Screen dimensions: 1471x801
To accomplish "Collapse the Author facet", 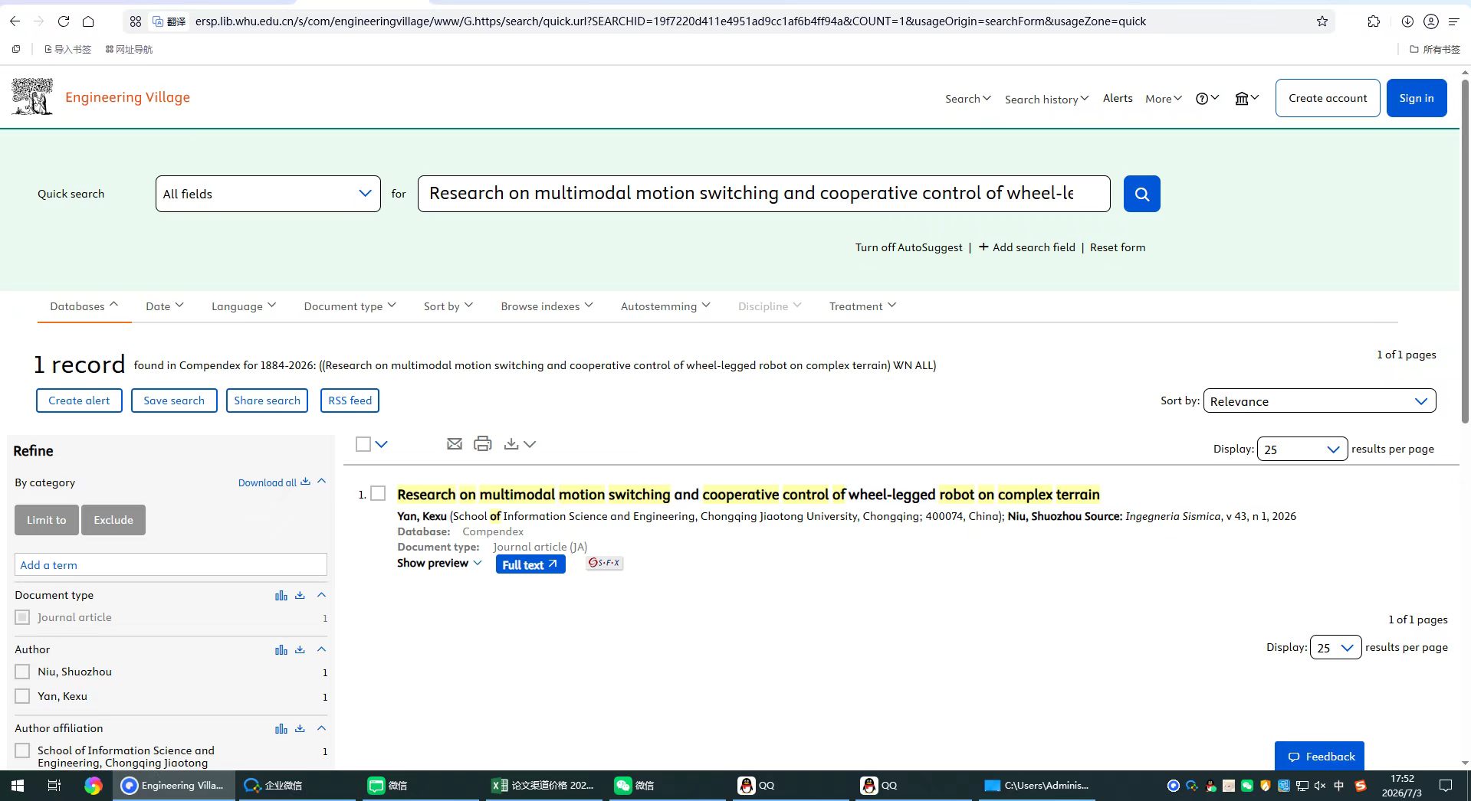I will [x=321, y=649].
